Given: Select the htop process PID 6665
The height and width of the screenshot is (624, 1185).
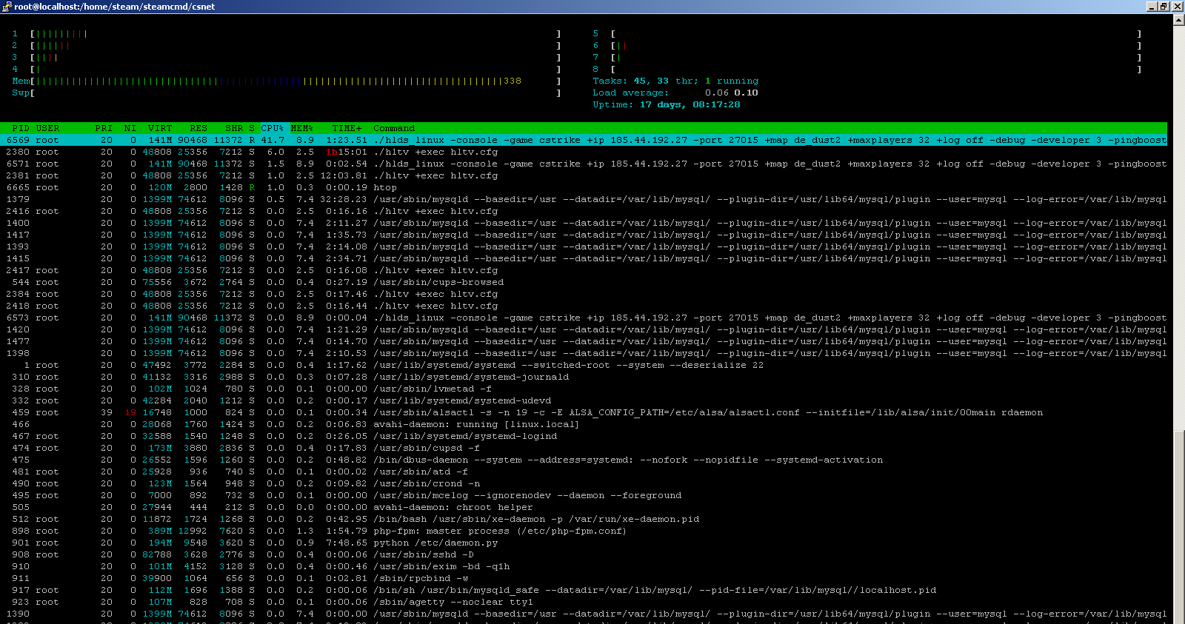Looking at the screenshot, I should click(584, 187).
